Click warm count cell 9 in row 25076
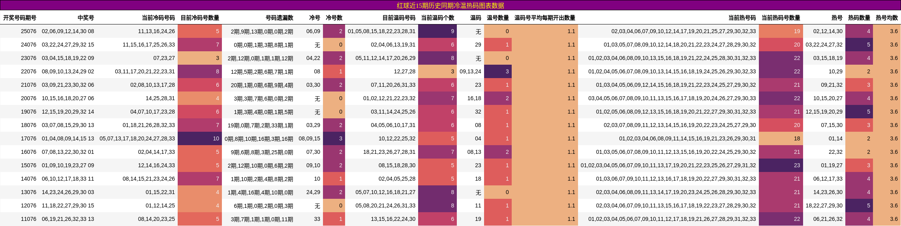901x226 pixels. [x=437, y=31]
